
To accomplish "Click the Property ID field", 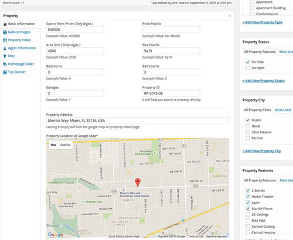I will [171, 93].
